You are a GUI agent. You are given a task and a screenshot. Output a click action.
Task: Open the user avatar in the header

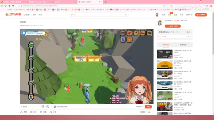[x=157, y=15]
